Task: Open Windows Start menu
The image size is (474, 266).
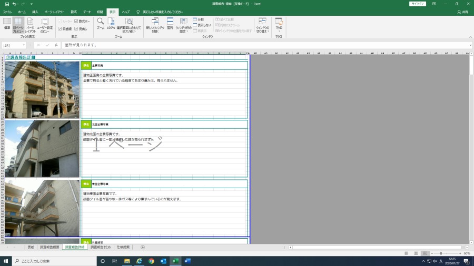Action: tap(6, 261)
